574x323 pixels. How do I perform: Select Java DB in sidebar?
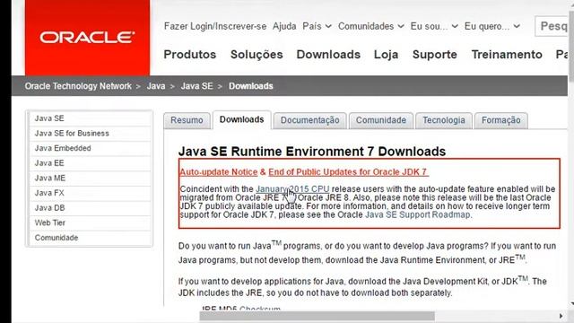[90, 208]
